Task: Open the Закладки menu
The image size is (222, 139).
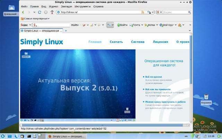Action: point(66,6)
